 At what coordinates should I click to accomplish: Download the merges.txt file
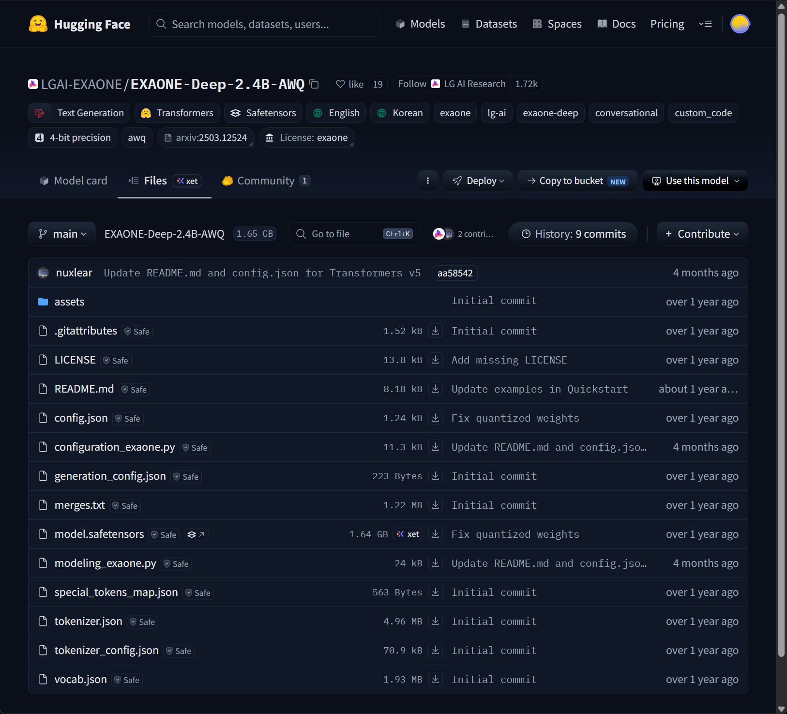click(x=436, y=505)
